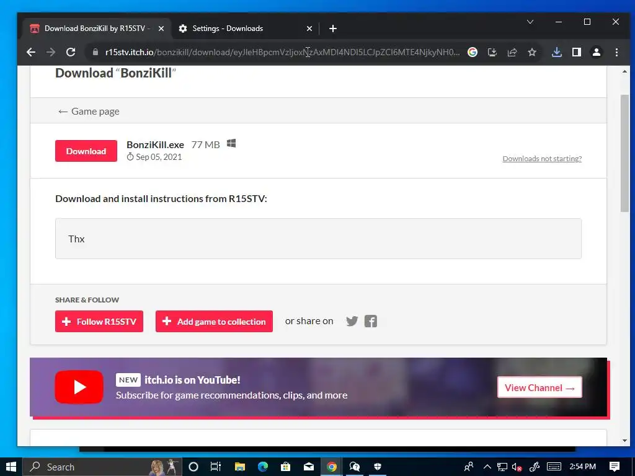
Task: Open Task View on taskbar
Action: [215, 467]
